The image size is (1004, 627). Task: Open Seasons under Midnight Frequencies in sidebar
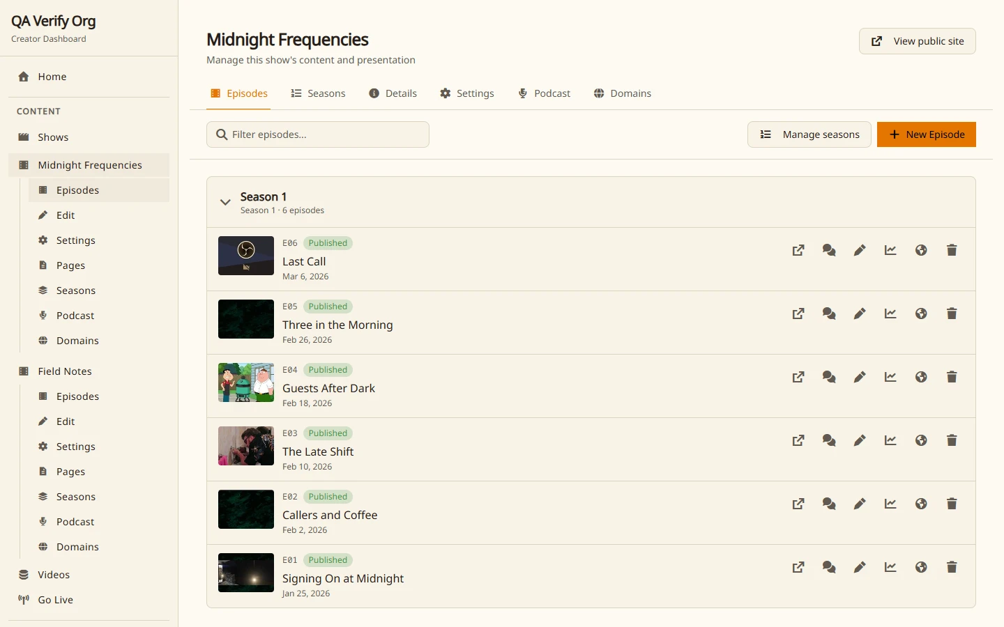tap(99, 291)
